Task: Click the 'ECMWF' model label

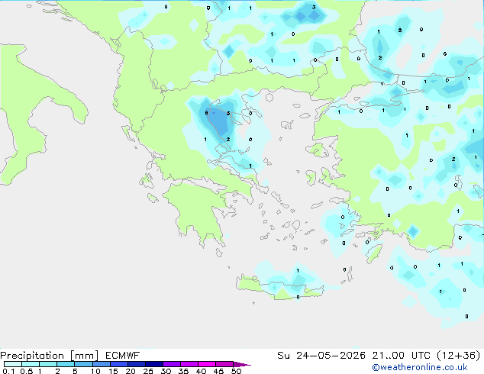Action: click(123, 355)
